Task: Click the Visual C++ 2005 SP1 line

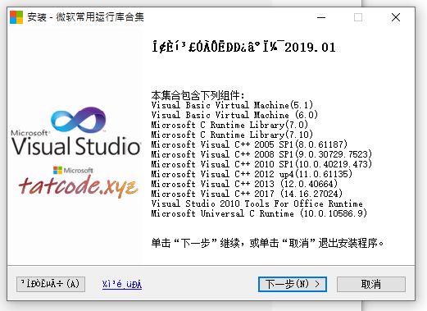Action: pyautogui.click(x=249, y=144)
